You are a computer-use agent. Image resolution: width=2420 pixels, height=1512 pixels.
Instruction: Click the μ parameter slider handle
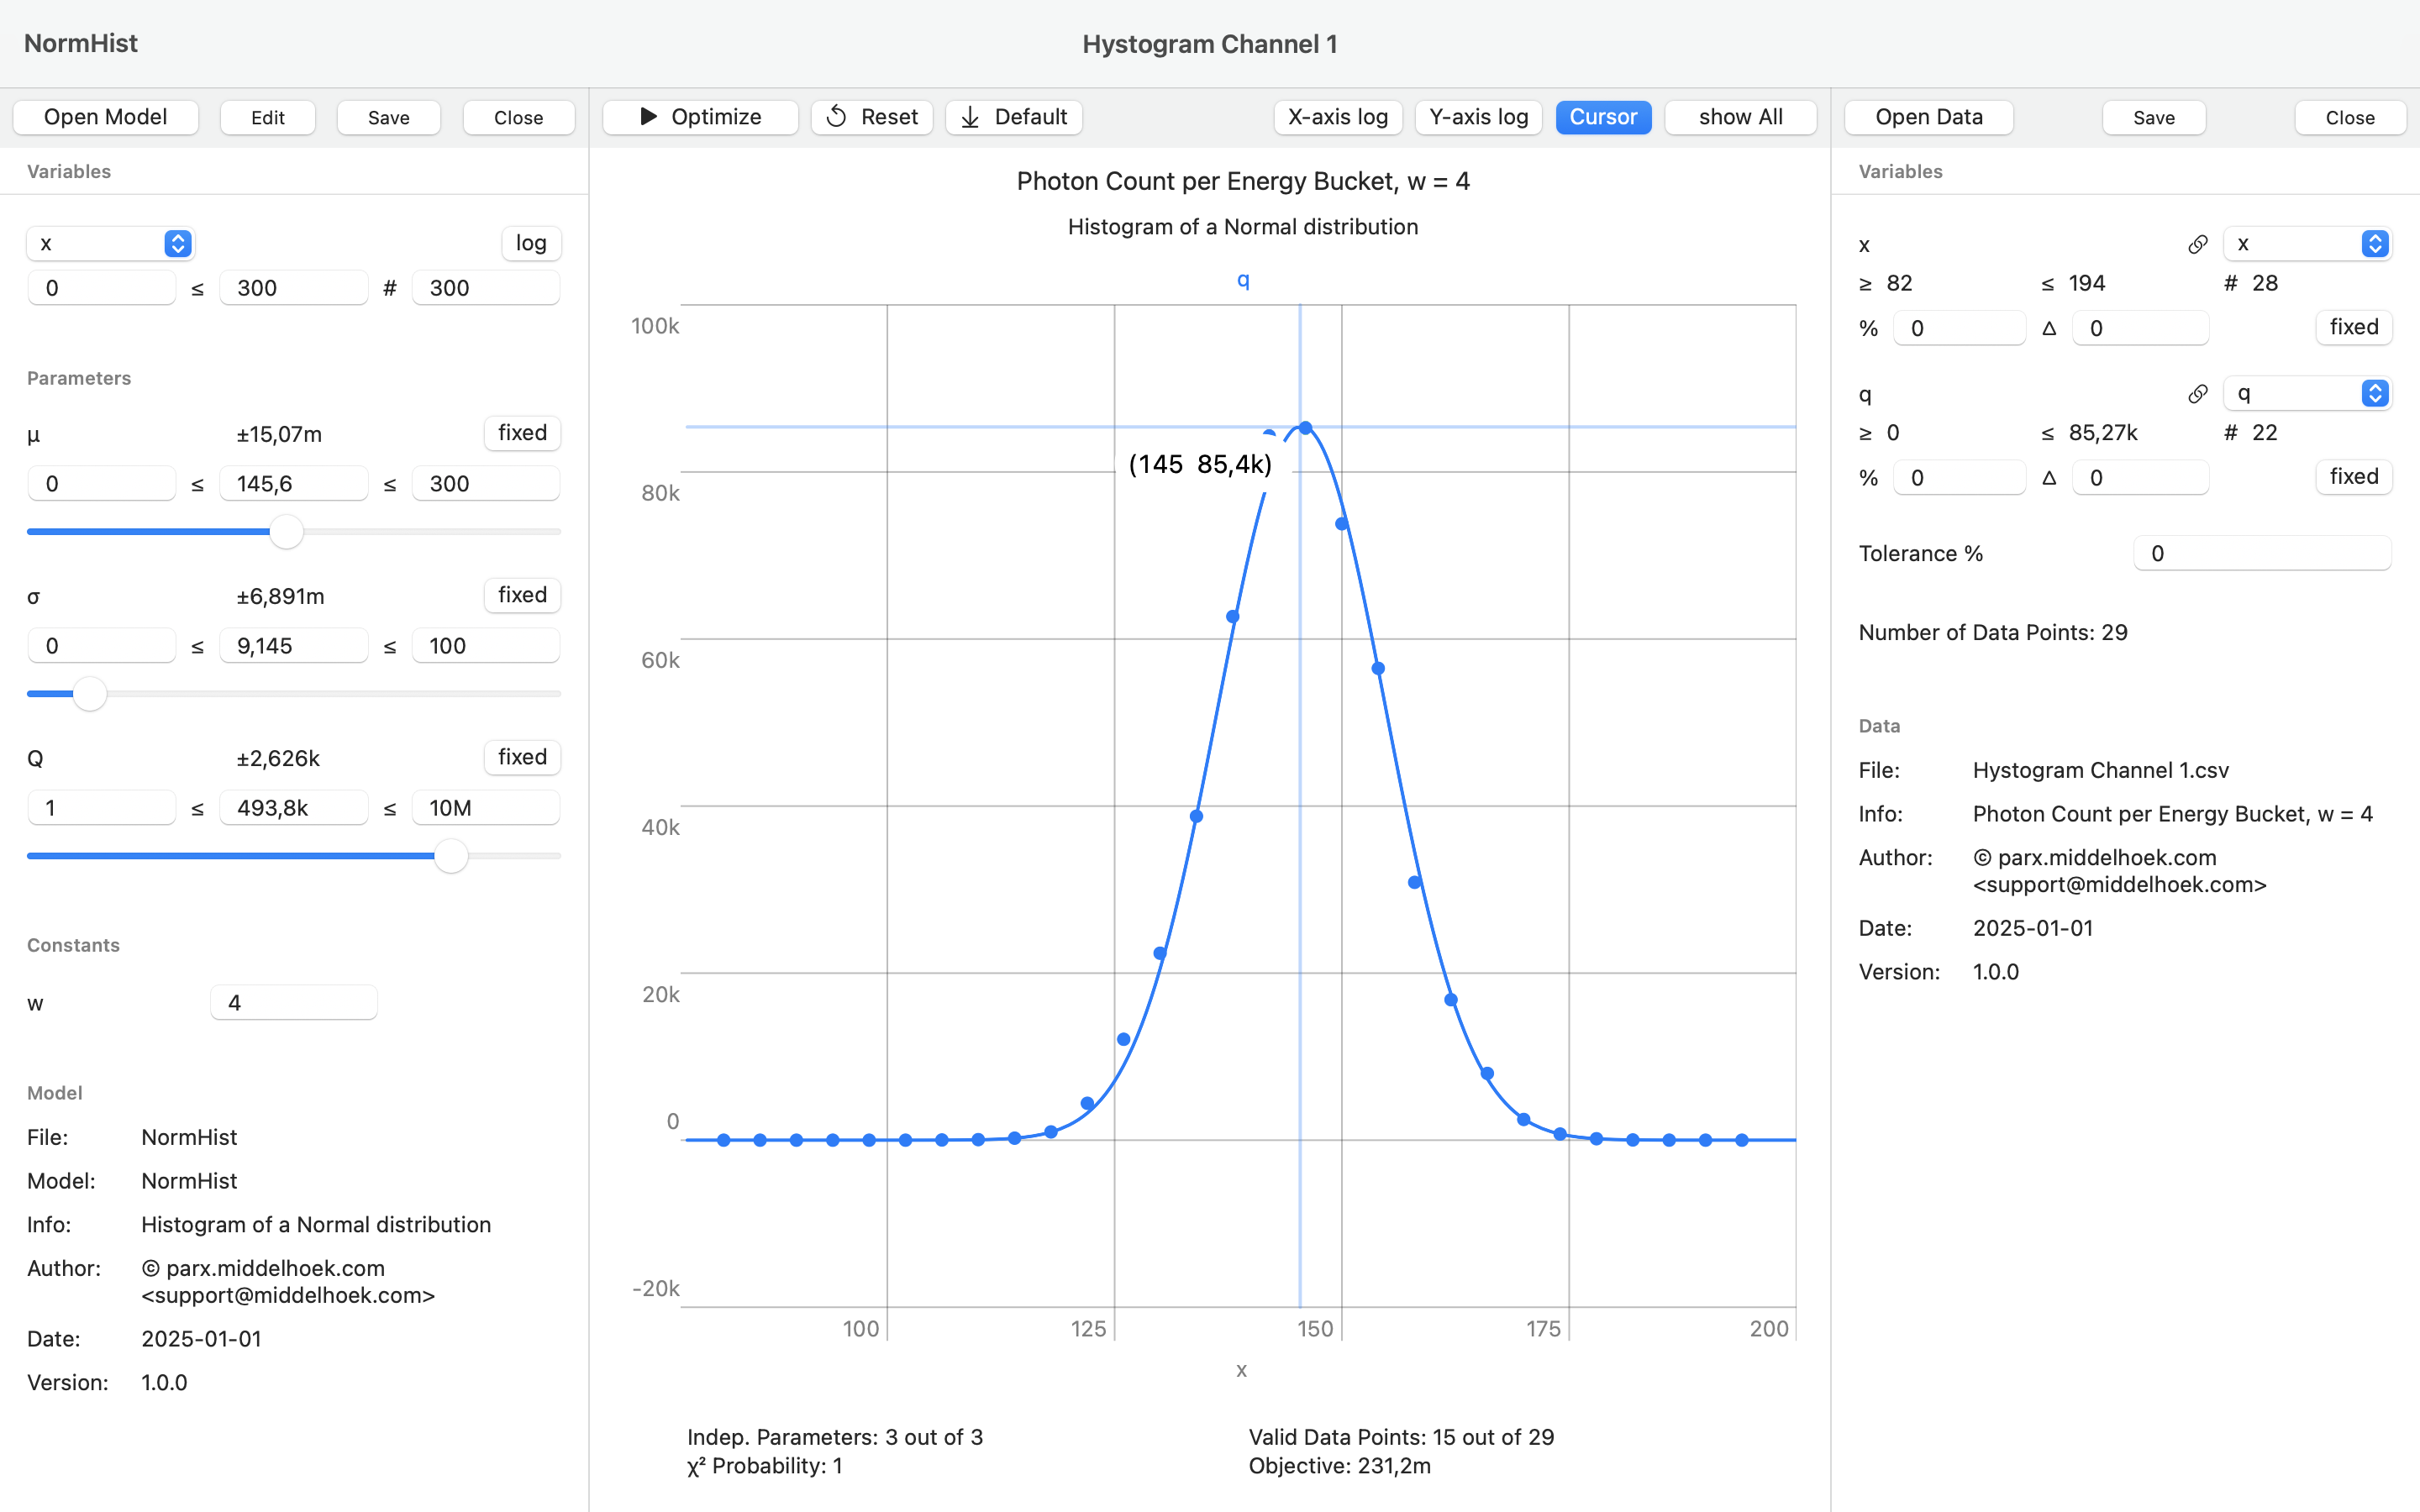pos(287,532)
